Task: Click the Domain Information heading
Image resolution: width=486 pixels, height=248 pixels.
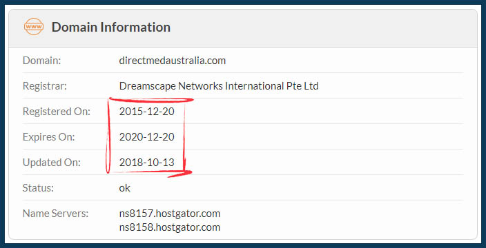Action: [x=111, y=27]
